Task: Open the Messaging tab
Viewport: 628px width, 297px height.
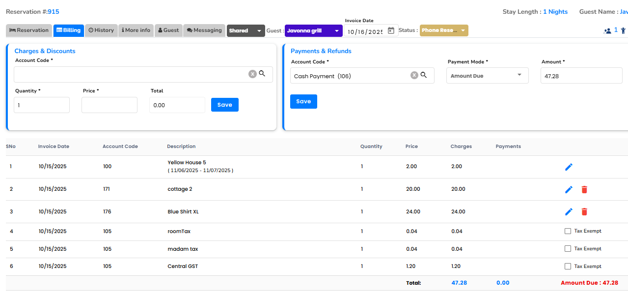Action: point(204,30)
